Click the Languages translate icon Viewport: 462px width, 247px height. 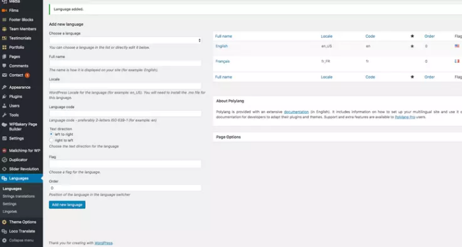4,178
